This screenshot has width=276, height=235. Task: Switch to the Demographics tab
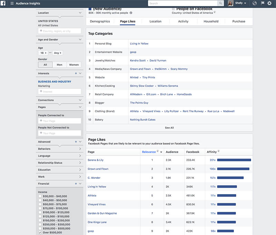click(x=100, y=21)
